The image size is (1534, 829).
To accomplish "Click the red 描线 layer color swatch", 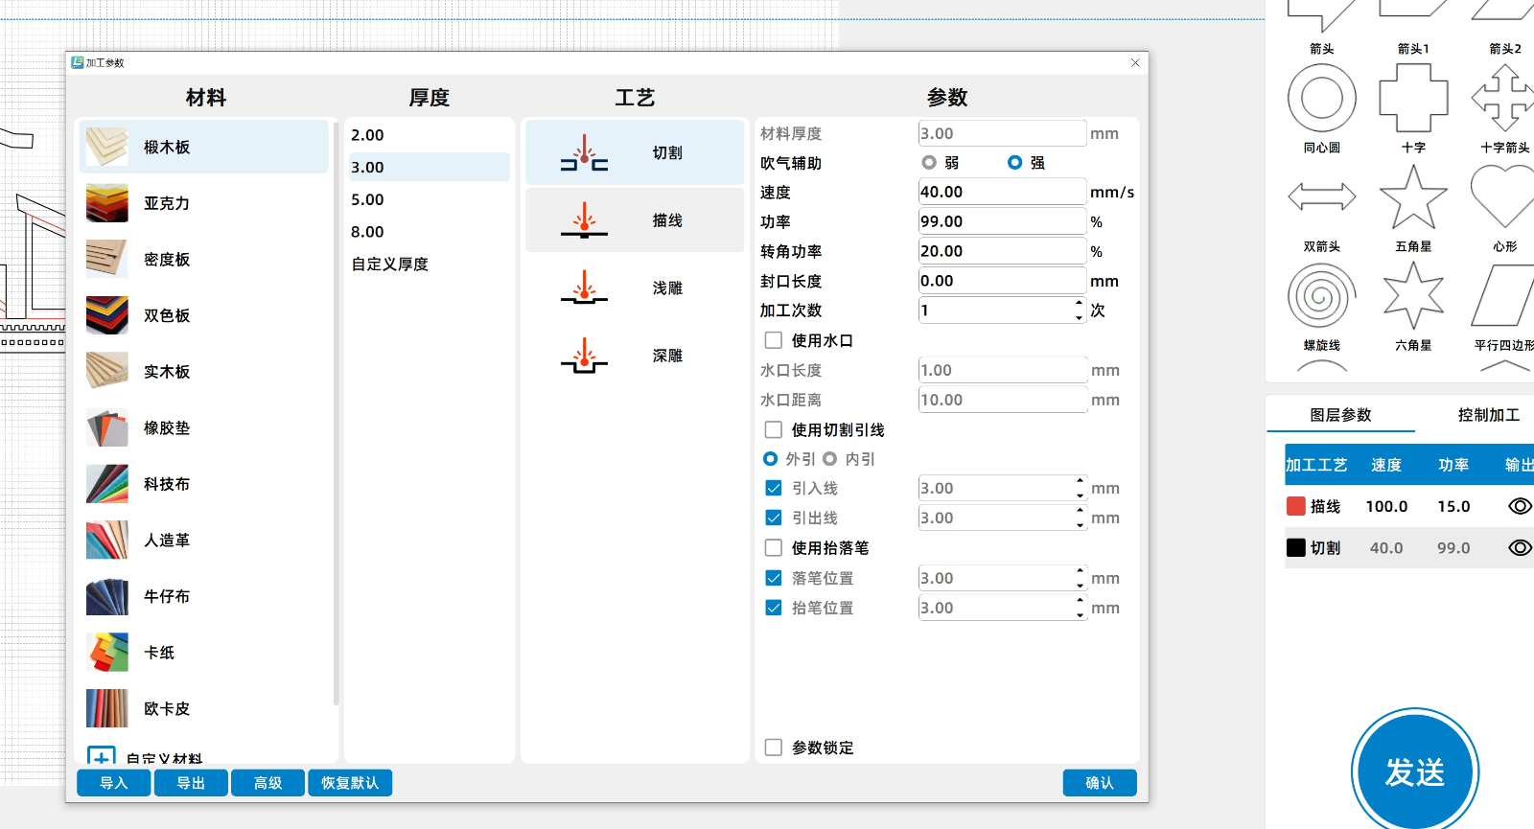I will [1296, 506].
